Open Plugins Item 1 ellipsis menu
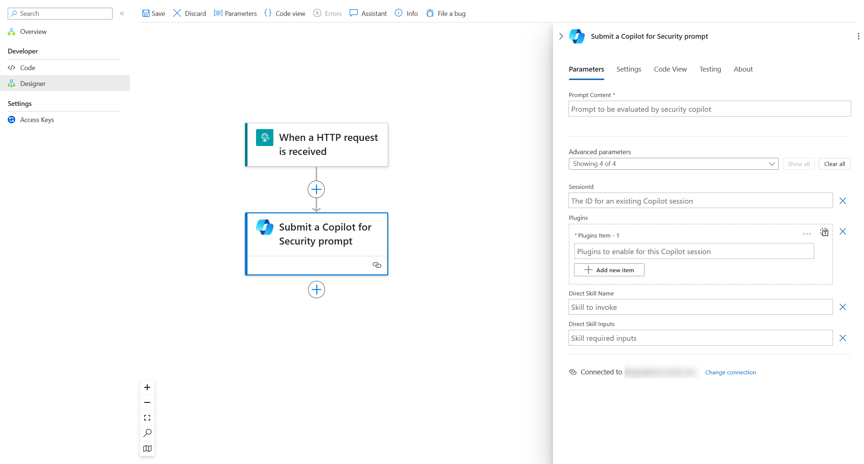 point(807,234)
